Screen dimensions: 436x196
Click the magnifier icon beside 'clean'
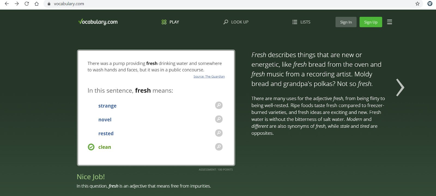click(x=219, y=147)
